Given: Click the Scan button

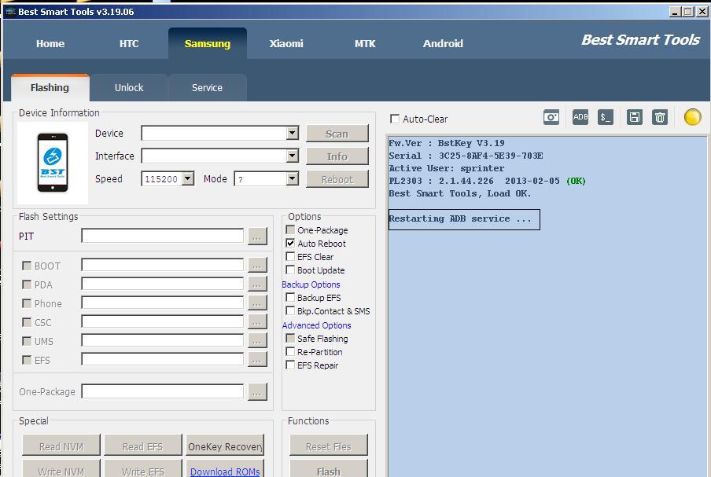Looking at the screenshot, I should coord(337,134).
